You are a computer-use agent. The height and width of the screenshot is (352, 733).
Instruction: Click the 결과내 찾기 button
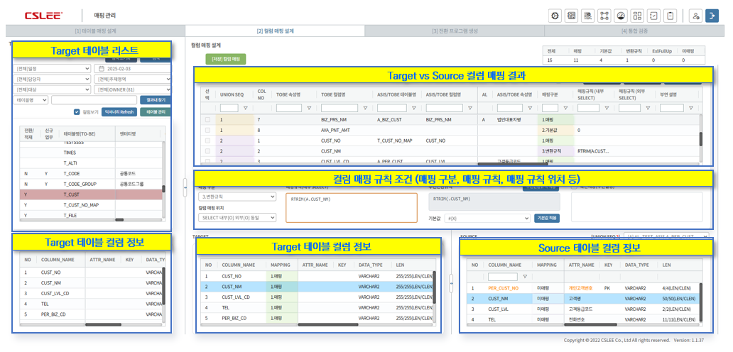(x=156, y=100)
